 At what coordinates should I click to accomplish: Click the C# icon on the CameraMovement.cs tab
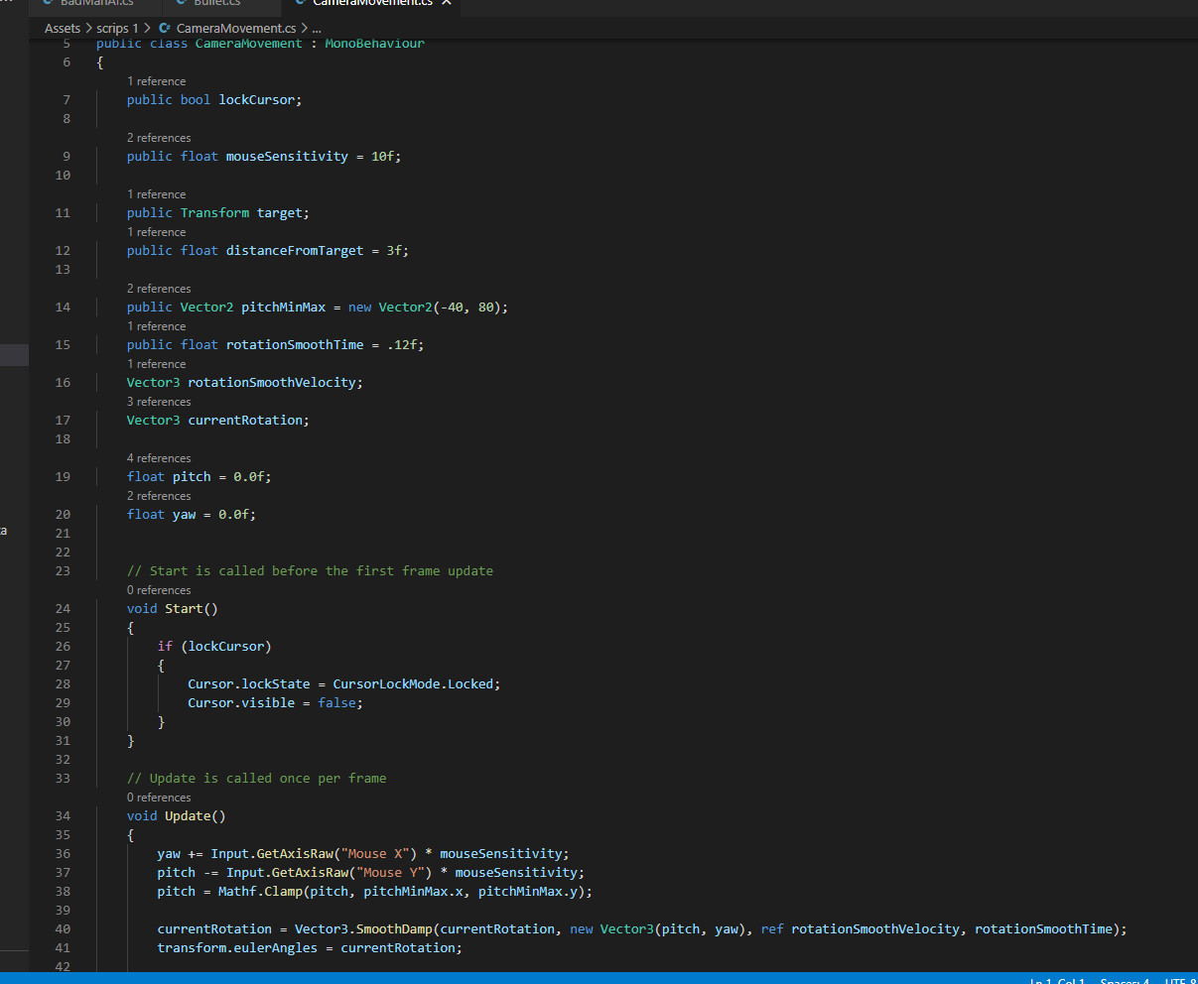click(301, 4)
